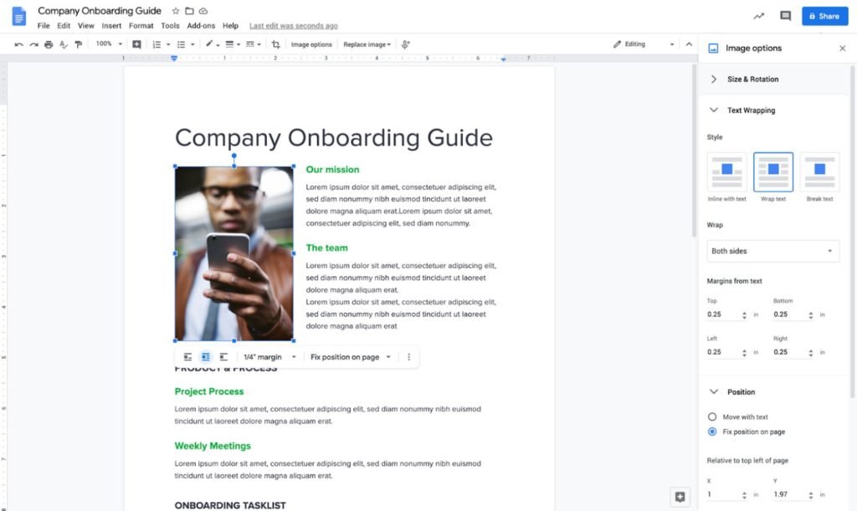
Task: Open the Insert menu
Action: (x=113, y=25)
